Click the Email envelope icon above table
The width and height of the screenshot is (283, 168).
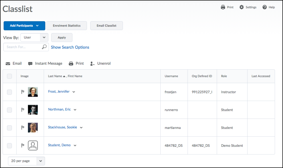point(8,64)
